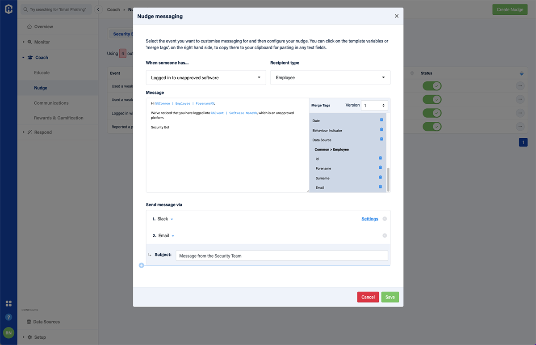Copy the Forename merge tag to clipboard

pos(380,168)
